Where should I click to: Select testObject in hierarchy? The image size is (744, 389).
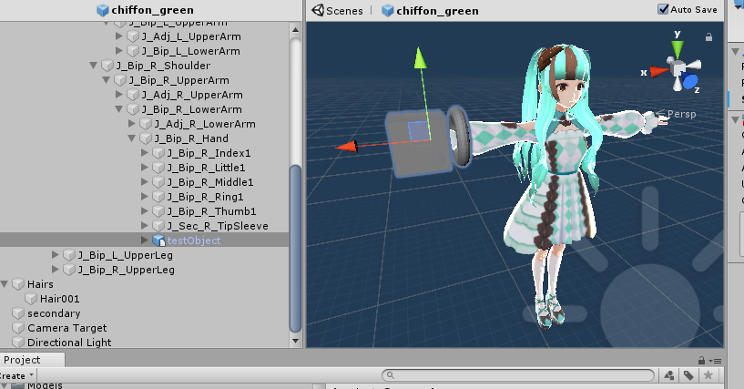(x=194, y=241)
